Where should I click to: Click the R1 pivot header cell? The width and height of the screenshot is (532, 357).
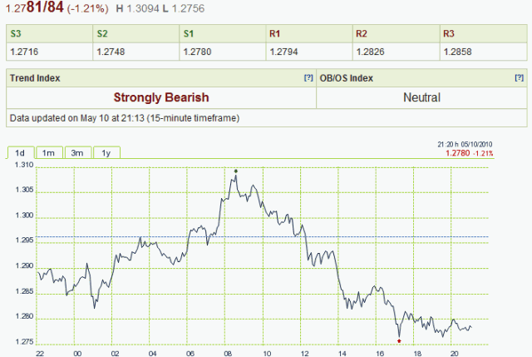[x=308, y=34]
